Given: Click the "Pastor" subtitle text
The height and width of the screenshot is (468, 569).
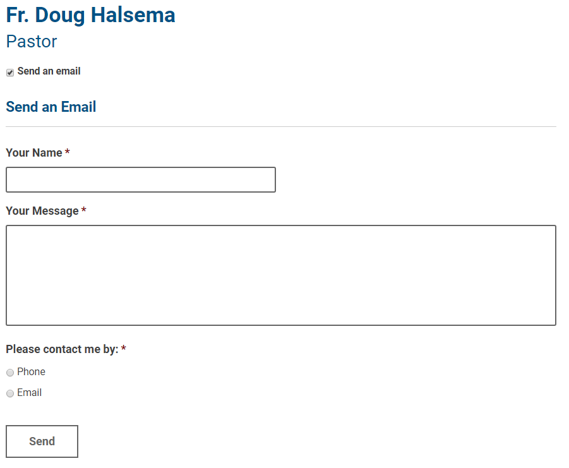Looking at the screenshot, I should [32, 42].
